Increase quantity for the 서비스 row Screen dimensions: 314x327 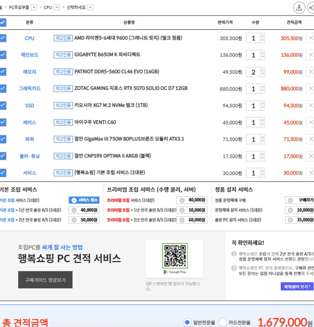tap(262, 170)
